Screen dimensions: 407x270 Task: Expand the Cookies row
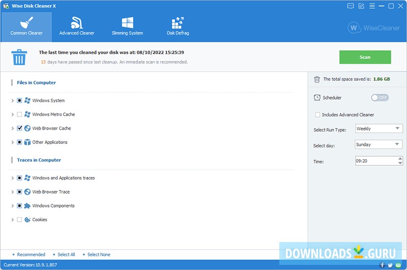pyautogui.click(x=12, y=220)
